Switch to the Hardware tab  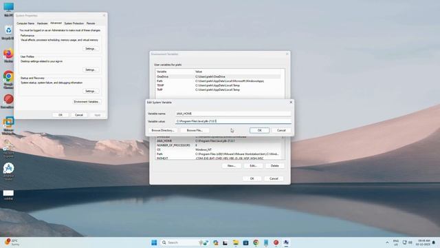[43, 23]
